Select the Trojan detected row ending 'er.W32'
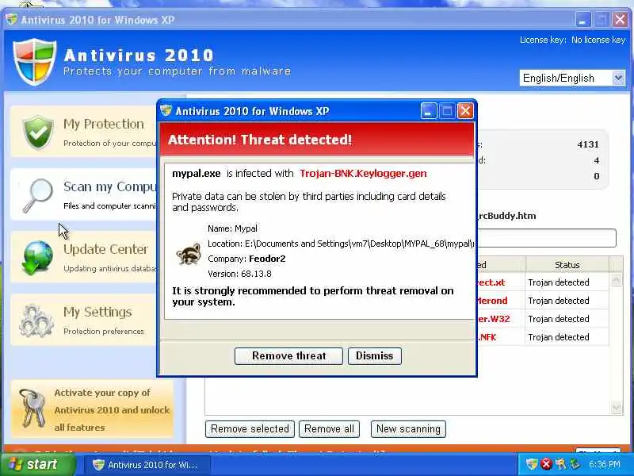Screen dimensions: 634x476 pos(543,319)
